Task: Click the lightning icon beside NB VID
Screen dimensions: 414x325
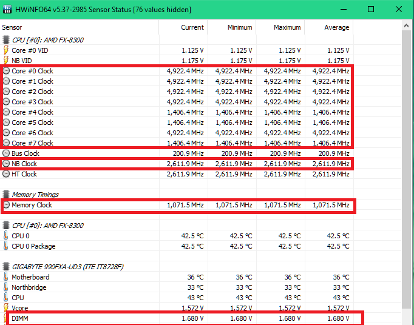Action: 5,61
